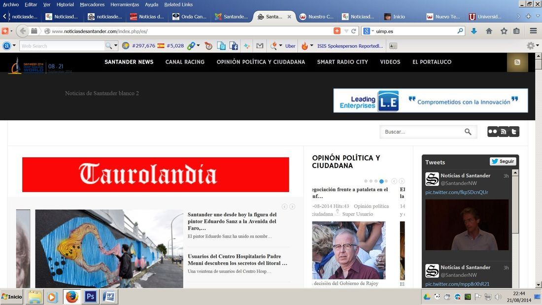Select the second carousel dot in Opinión

pyautogui.click(x=371, y=181)
